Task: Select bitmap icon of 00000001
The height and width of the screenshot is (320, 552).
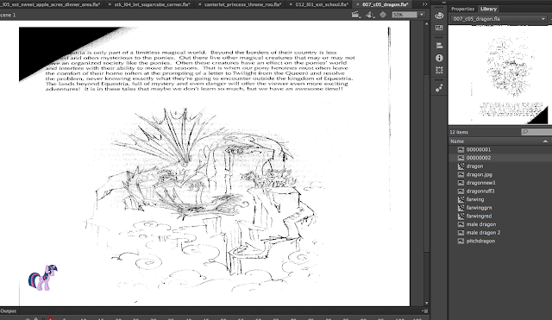Action: (461, 149)
